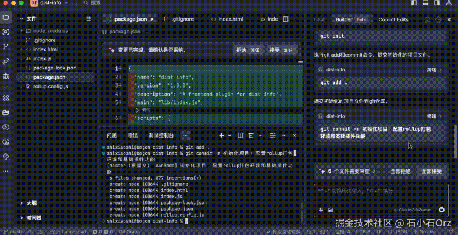Click 接受 accept changes button

(x=283, y=50)
